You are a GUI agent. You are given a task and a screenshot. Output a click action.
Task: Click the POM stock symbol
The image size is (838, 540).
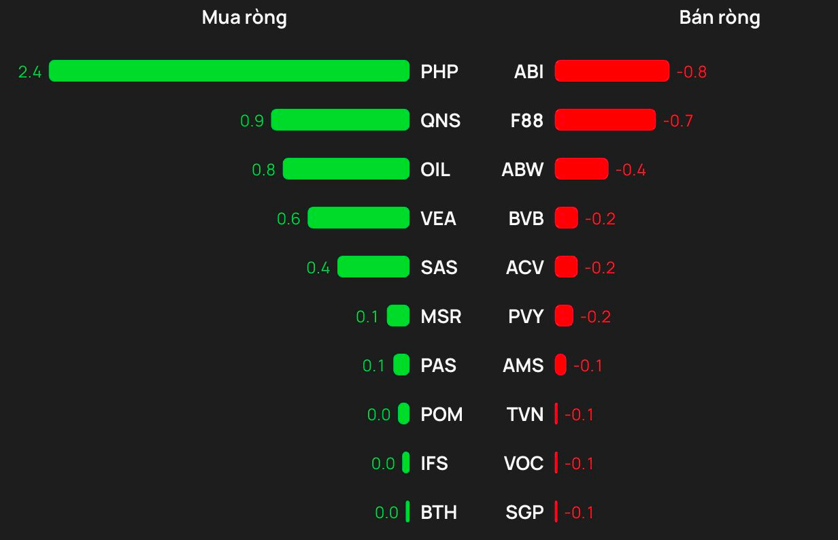tap(441, 414)
